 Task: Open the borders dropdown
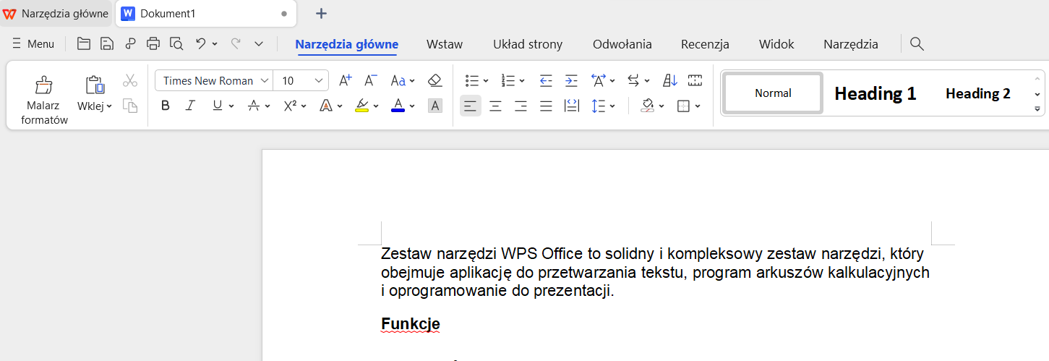click(x=698, y=106)
